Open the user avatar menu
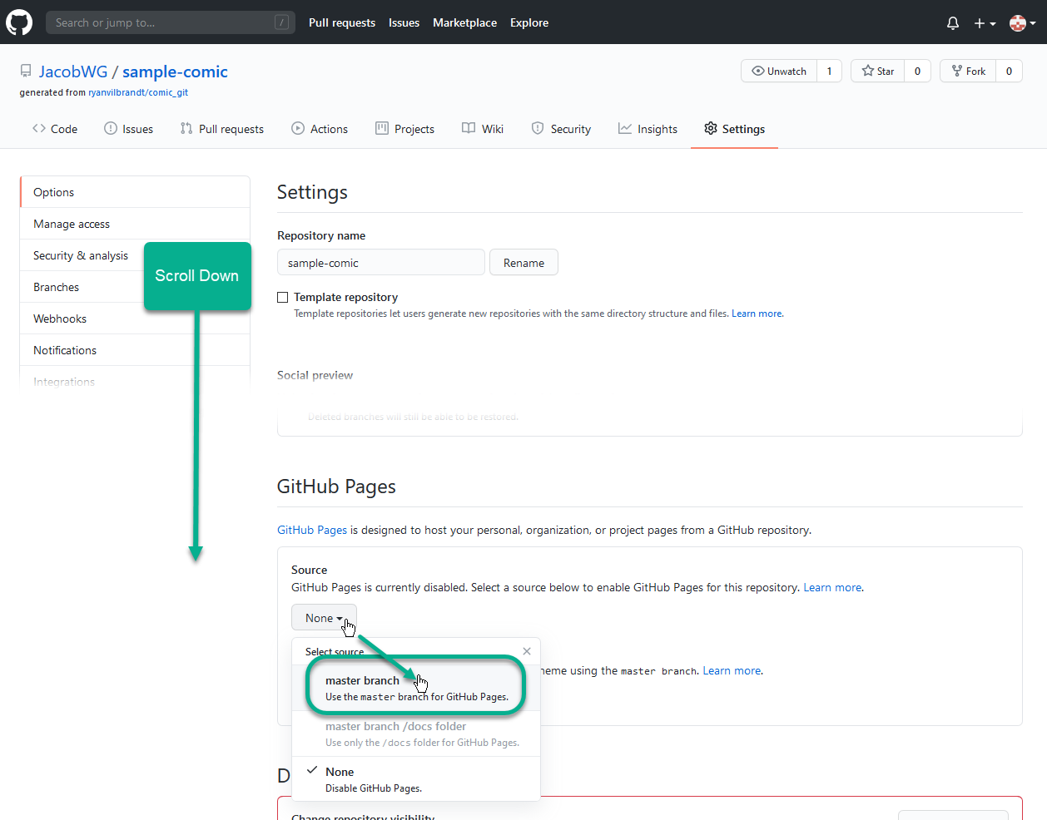The width and height of the screenshot is (1047, 820). point(1023,23)
